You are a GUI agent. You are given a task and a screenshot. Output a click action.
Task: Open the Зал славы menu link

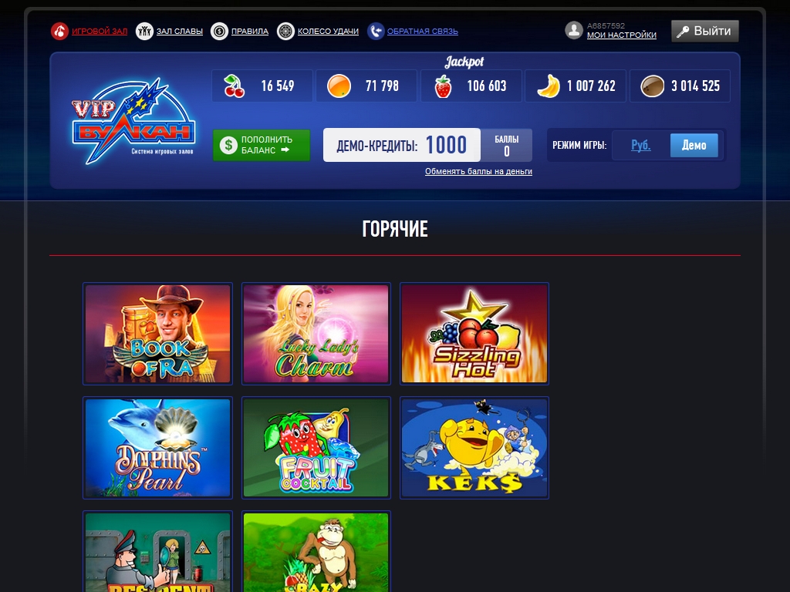[179, 31]
